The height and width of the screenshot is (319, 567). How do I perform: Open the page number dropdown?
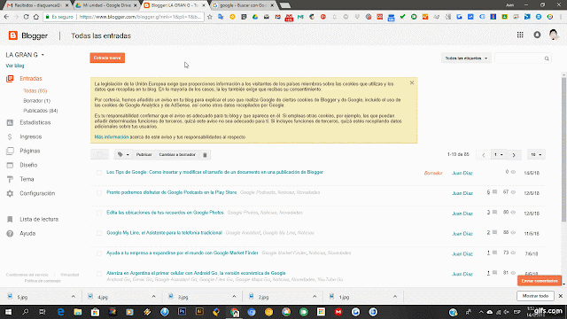(499, 155)
